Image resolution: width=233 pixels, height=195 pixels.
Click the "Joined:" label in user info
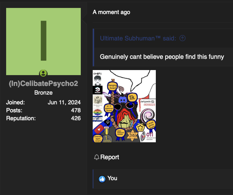pos(15,103)
